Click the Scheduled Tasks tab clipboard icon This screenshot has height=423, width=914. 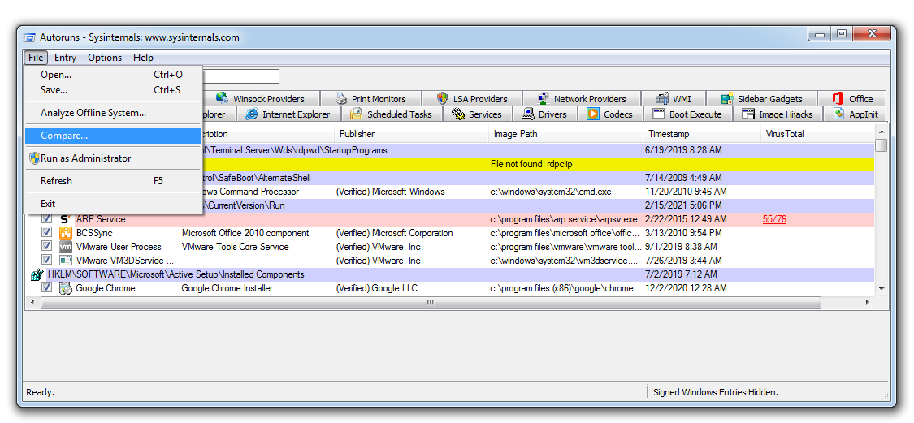[x=356, y=114]
